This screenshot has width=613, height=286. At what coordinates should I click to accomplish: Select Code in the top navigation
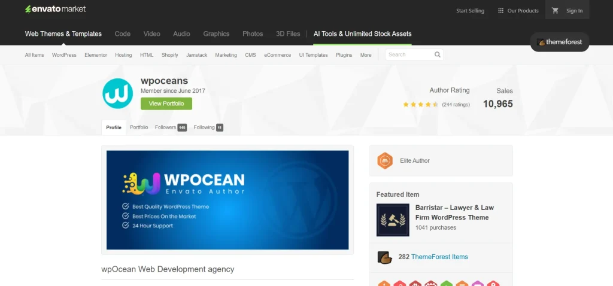(123, 34)
